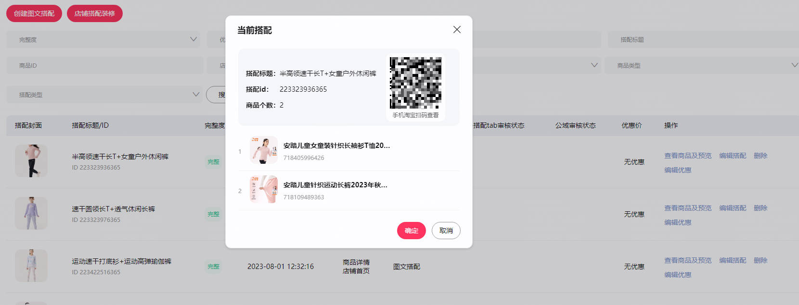
Task: Click 确定 button in dialog
Action: [x=412, y=231]
